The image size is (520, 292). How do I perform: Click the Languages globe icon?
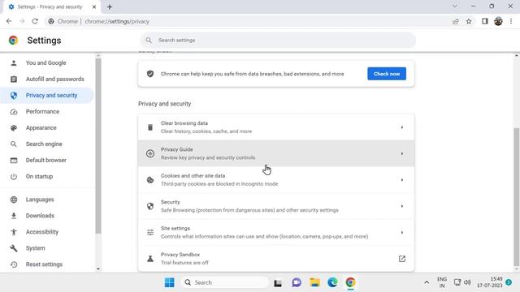click(x=14, y=200)
